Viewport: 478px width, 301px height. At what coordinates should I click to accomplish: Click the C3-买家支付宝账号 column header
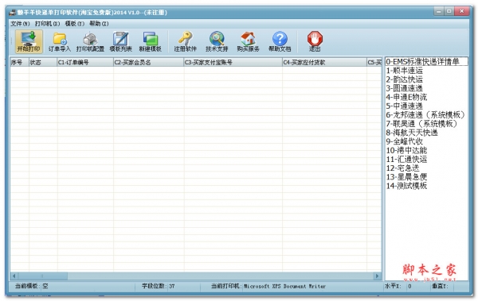(x=233, y=62)
